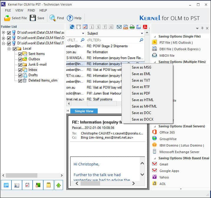
Task: Open the FILE menu
Action: [8, 10]
